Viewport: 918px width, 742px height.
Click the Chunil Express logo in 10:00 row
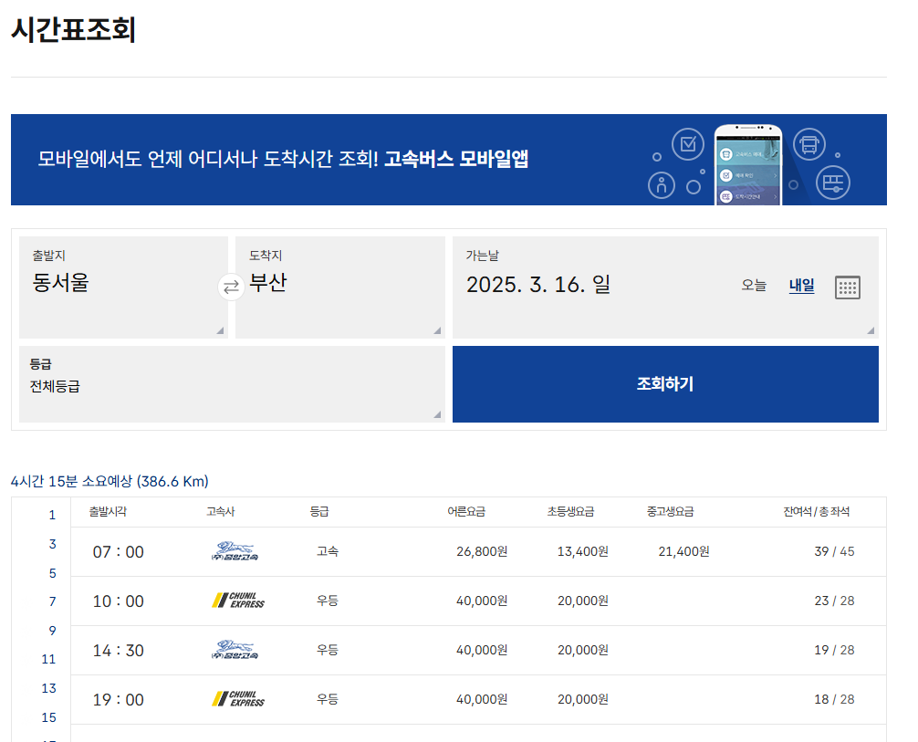pyautogui.click(x=238, y=601)
